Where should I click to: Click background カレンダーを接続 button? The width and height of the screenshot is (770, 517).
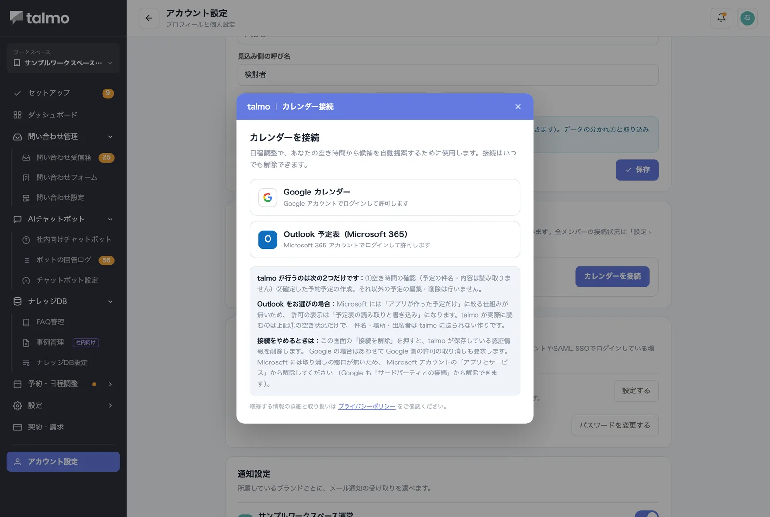612,276
